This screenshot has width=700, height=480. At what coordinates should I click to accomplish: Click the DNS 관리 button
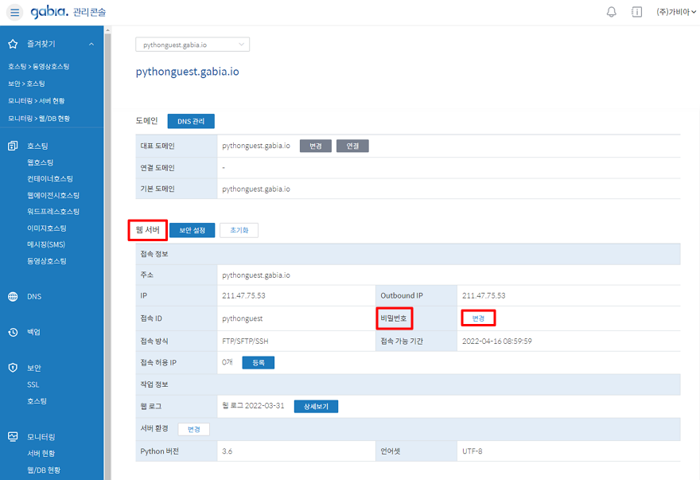[191, 121]
